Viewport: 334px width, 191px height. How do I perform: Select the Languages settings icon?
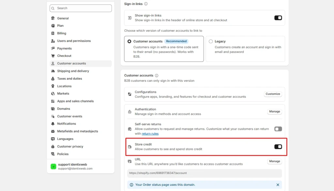pos(53,139)
